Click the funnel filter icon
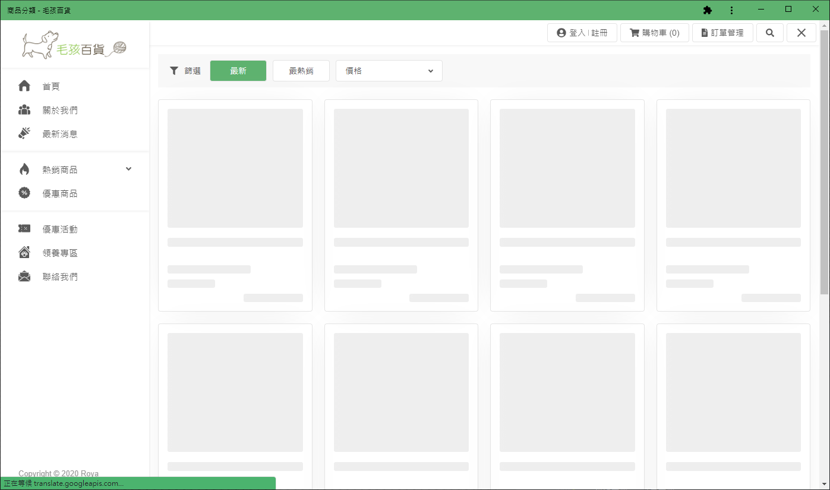This screenshot has height=490, width=830. pos(174,71)
